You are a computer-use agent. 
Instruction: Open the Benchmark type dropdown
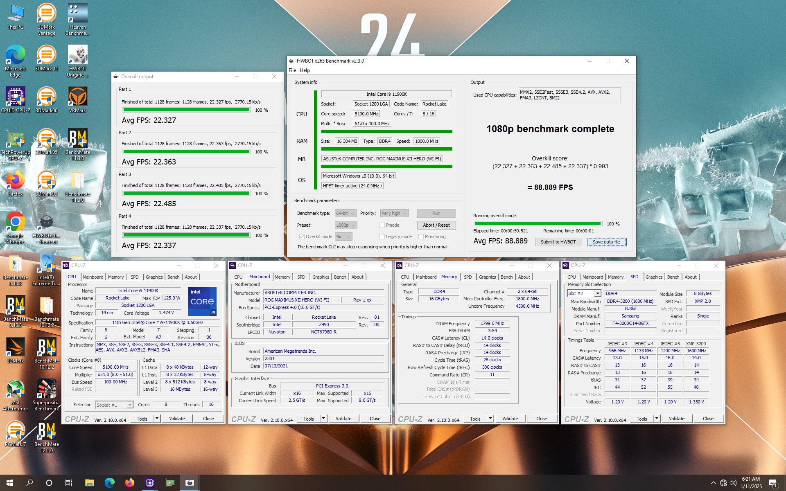point(345,213)
